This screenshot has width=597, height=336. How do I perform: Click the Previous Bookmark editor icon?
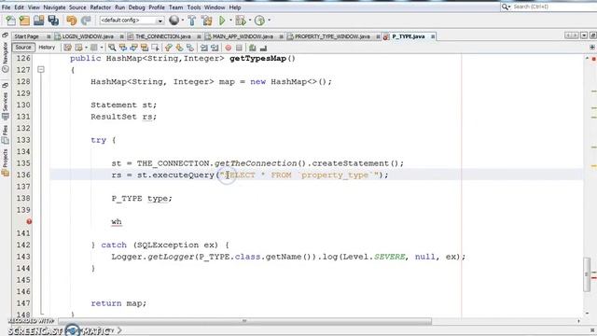(169, 48)
